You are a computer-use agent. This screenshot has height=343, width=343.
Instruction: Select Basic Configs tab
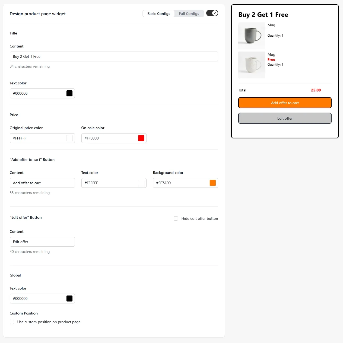pyautogui.click(x=159, y=14)
